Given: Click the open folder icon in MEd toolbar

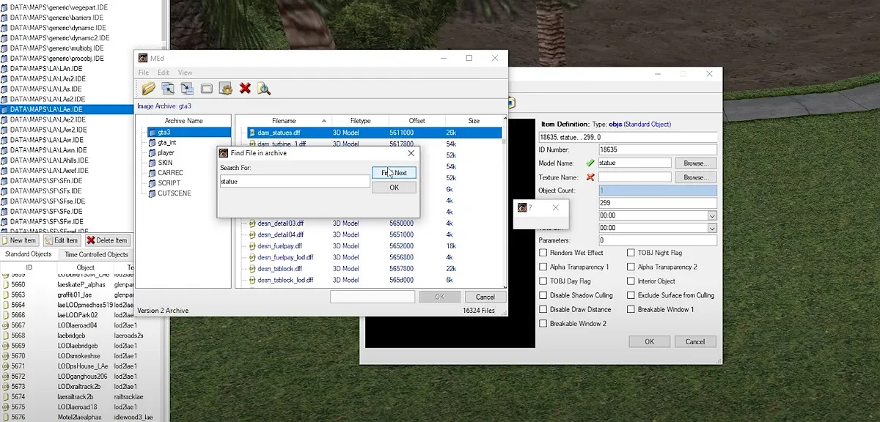Looking at the screenshot, I should click(148, 89).
